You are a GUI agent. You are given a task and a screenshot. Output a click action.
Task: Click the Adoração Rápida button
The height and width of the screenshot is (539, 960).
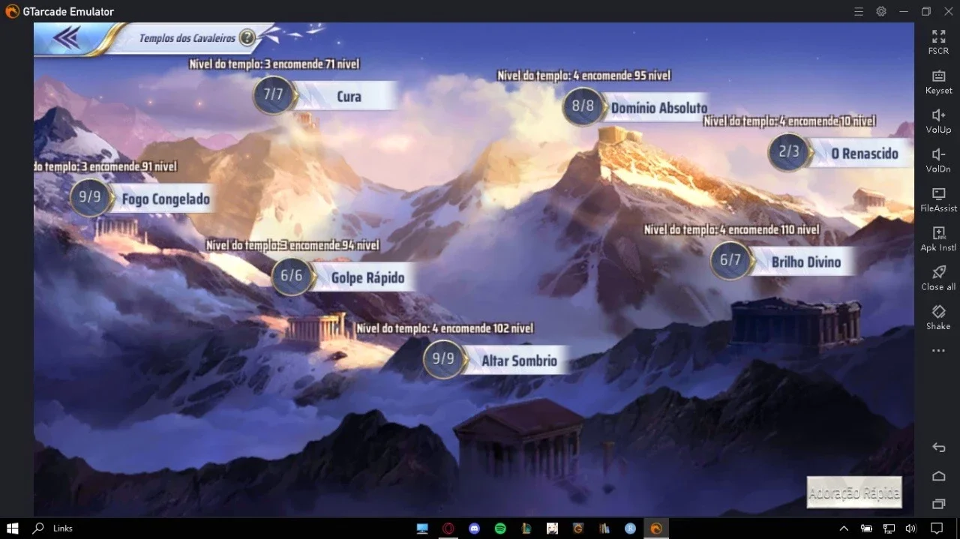pos(854,493)
